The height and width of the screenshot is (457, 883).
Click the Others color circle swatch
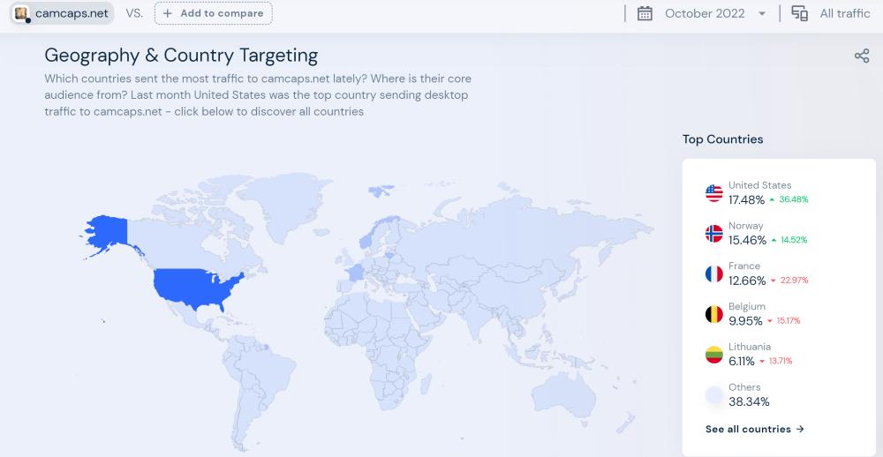pos(714,395)
